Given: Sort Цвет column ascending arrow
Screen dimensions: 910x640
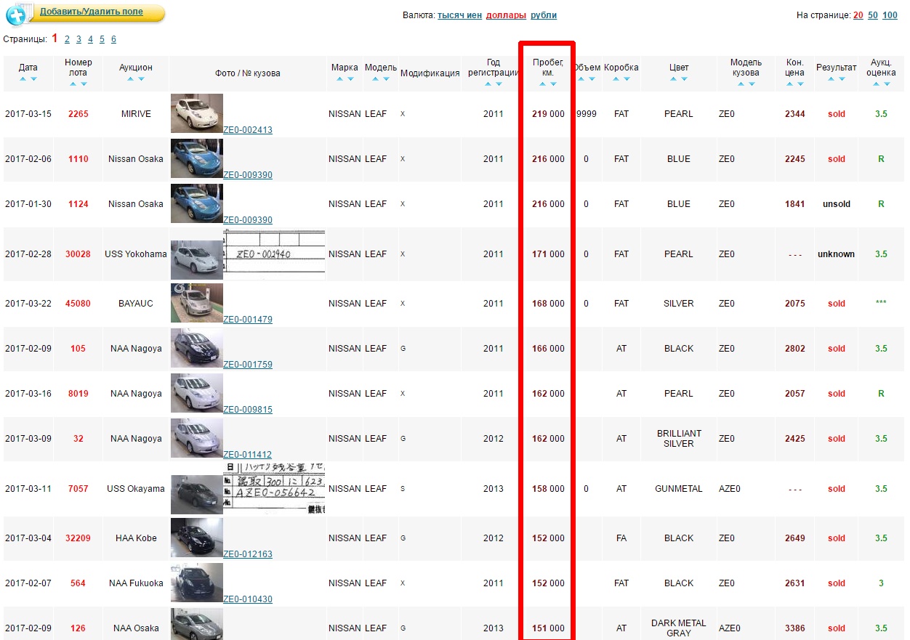Looking at the screenshot, I should [x=673, y=78].
